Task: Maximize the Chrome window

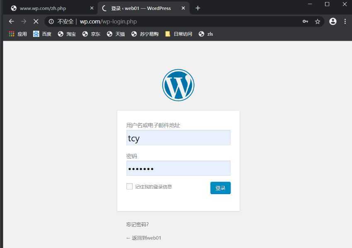Action: coord(327,4)
